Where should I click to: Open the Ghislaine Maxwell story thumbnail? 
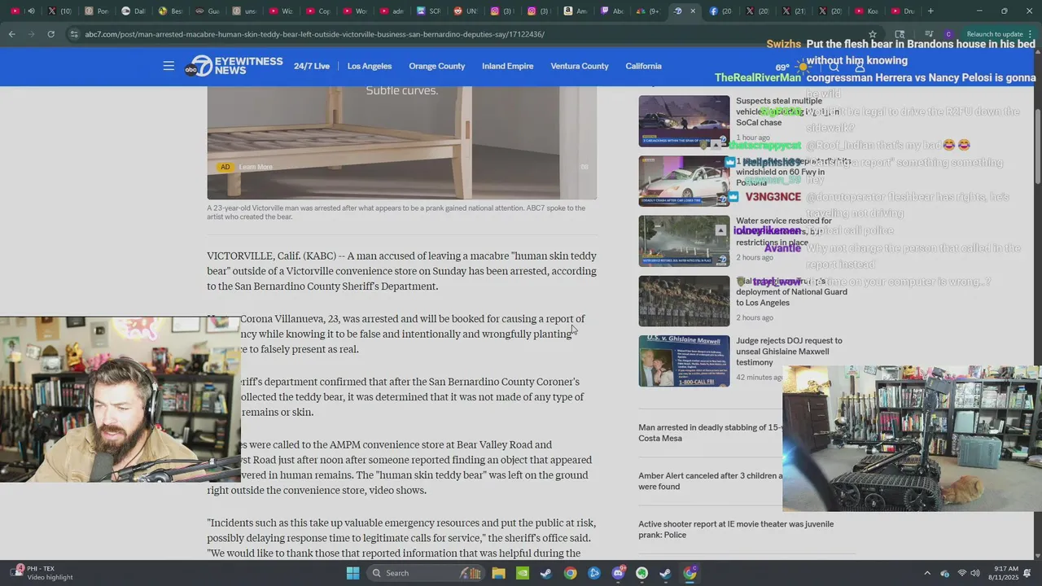pos(684,361)
